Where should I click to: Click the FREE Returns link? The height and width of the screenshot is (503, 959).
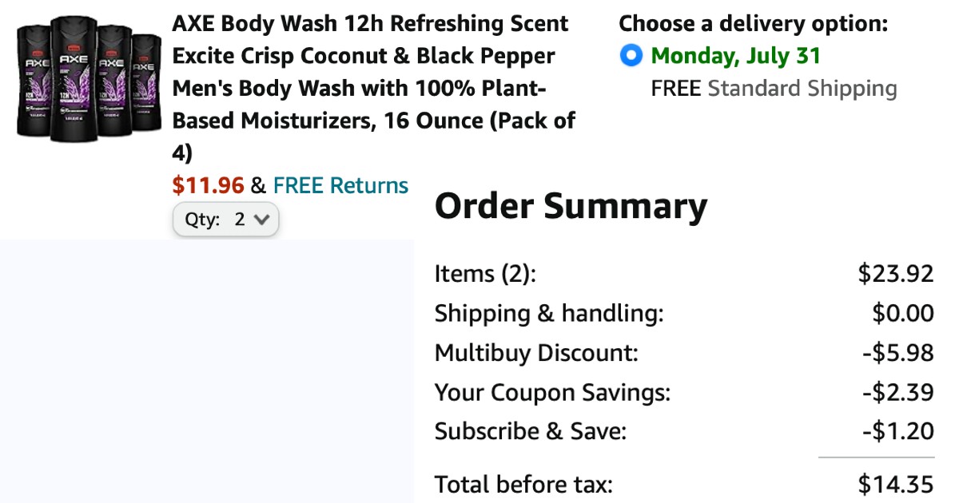point(340,186)
